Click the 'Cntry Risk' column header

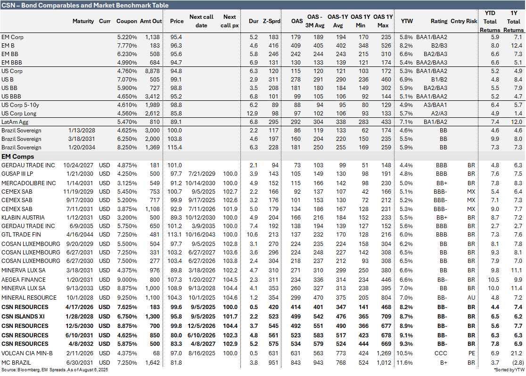pyautogui.click(x=464, y=21)
